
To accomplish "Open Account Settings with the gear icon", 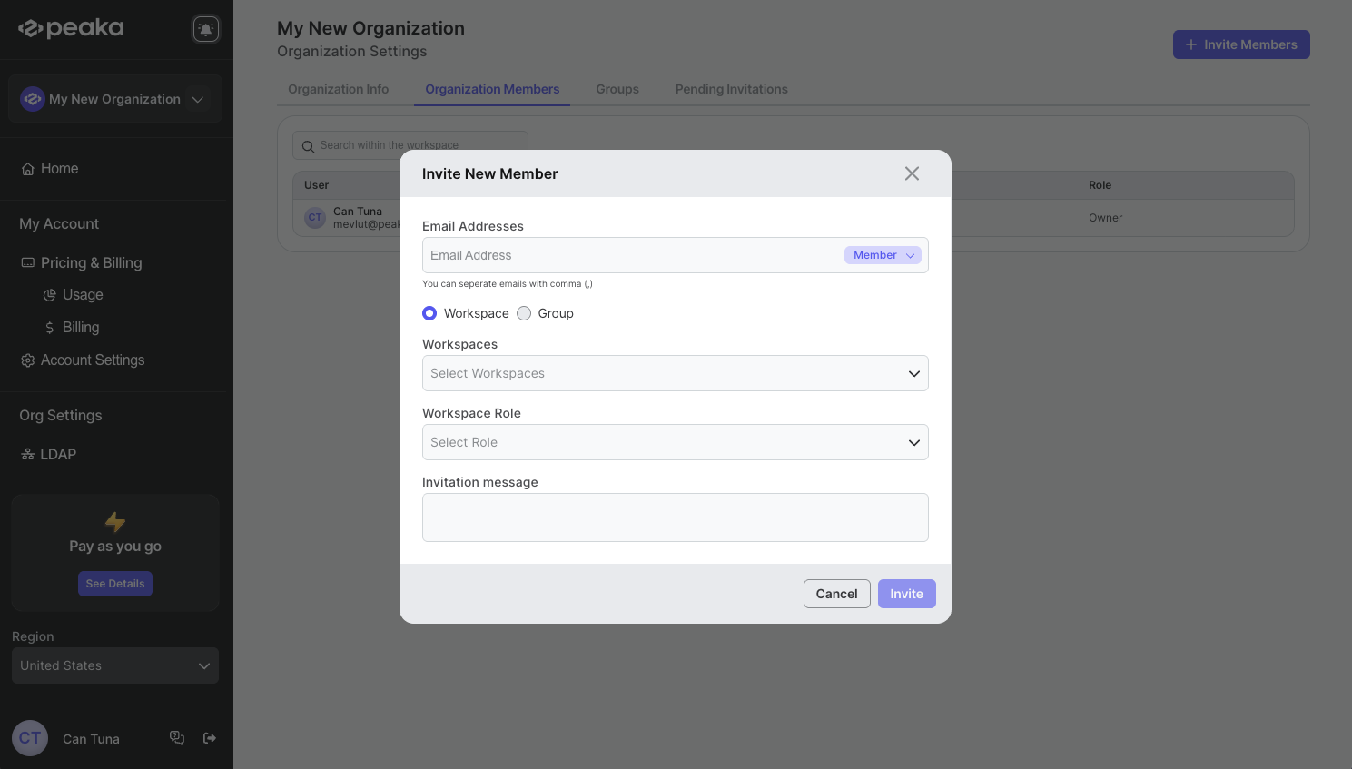I will [x=92, y=360].
